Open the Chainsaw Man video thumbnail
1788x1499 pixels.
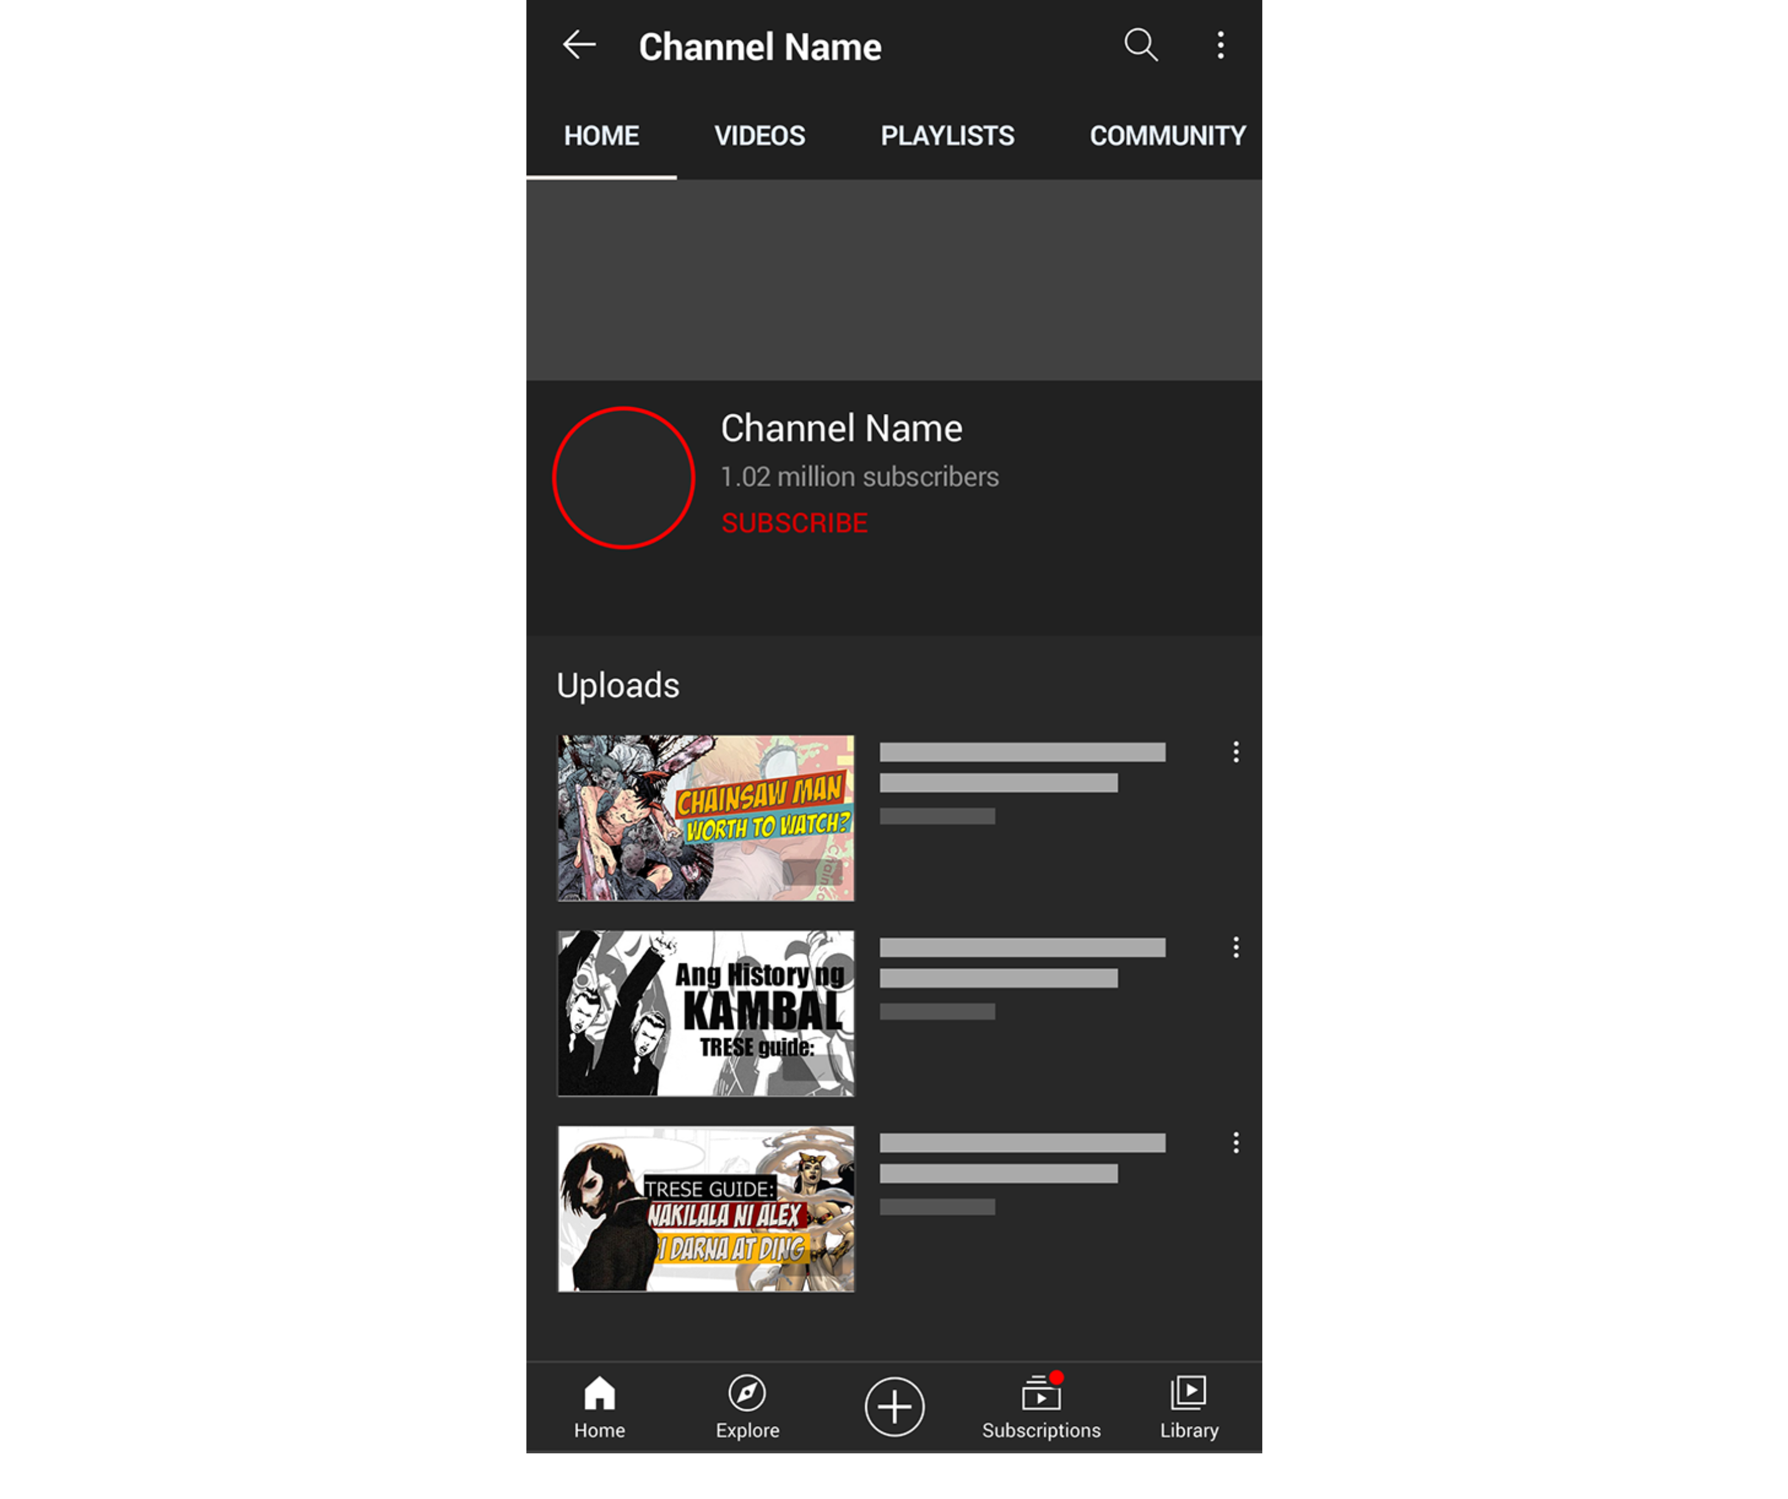pyautogui.click(x=706, y=817)
